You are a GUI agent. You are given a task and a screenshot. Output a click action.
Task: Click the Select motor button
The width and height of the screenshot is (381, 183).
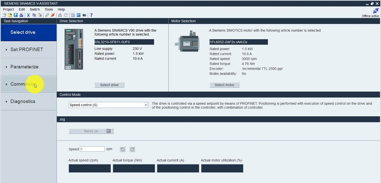pos(224,85)
